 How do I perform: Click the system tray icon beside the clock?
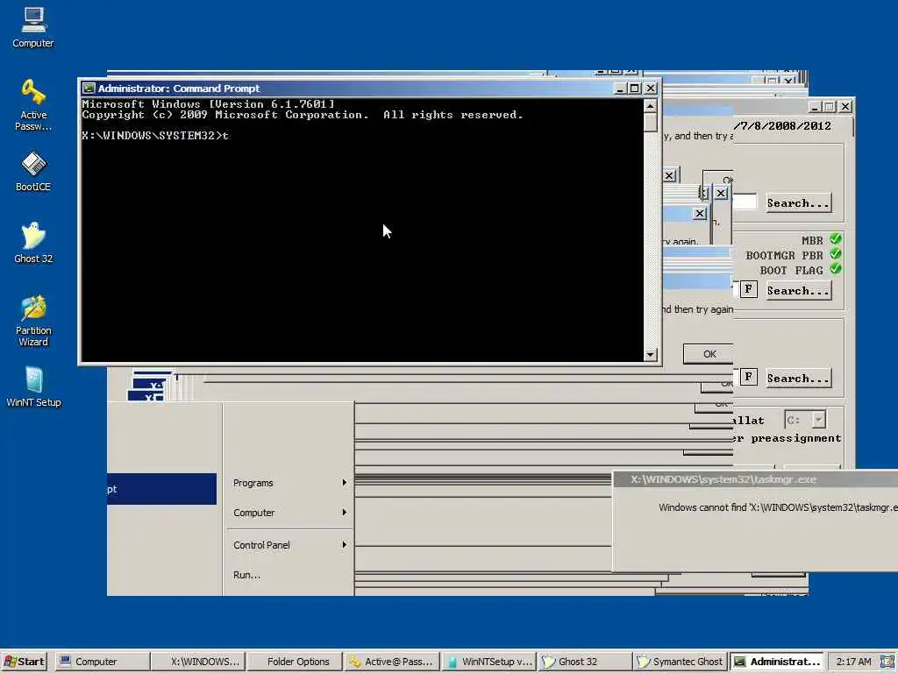tap(887, 662)
